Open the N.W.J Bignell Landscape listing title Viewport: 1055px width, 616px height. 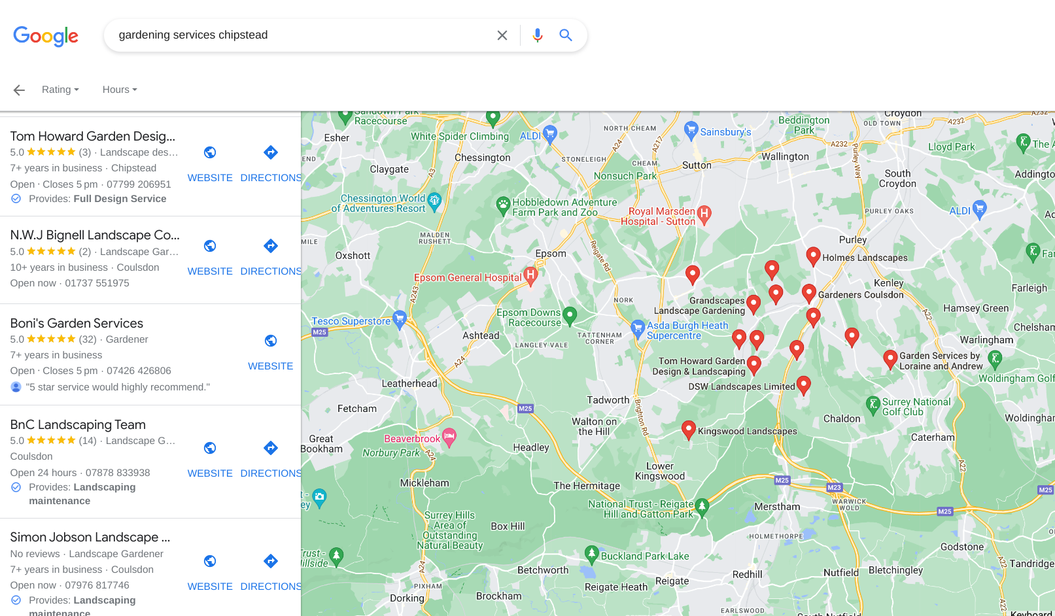[x=95, y=235]
